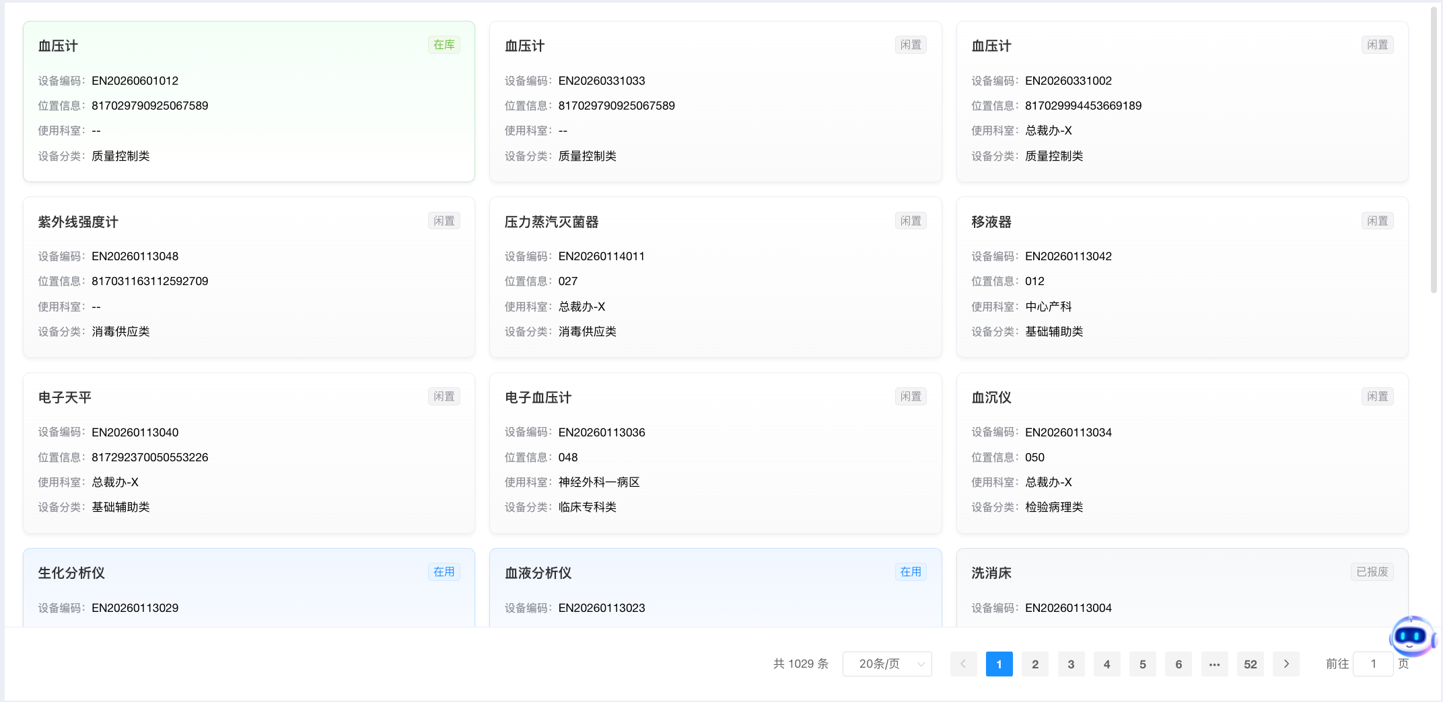Viewport: 1443px width, 702px height.
Task: Click device code EN20260113048
Action: pyautogui.click(x=135, y=256)
